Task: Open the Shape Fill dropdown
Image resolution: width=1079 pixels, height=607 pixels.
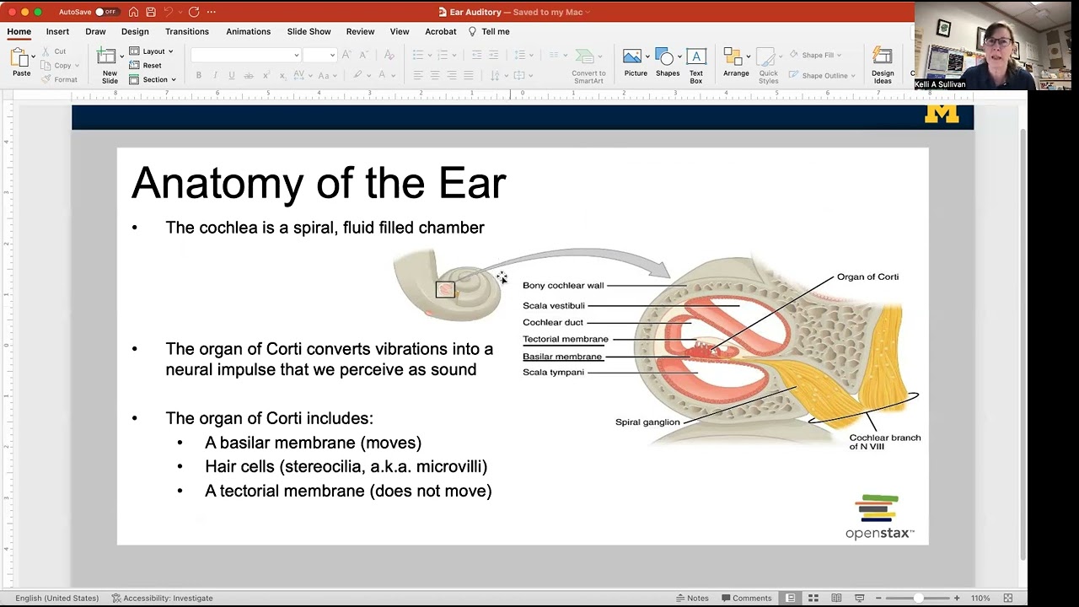Action: [815, 55]
